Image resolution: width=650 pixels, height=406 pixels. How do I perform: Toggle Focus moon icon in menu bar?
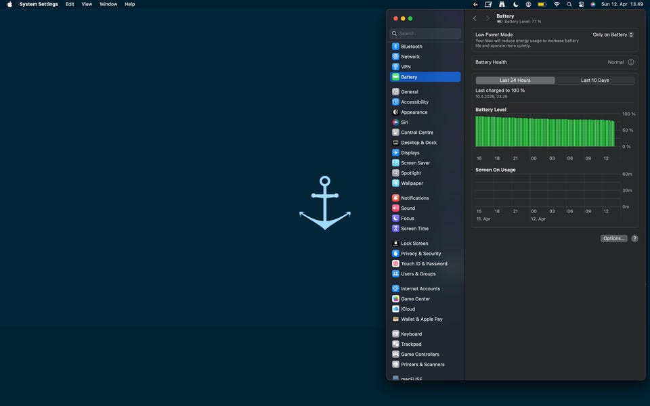(x=515, y=4)
